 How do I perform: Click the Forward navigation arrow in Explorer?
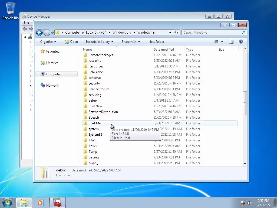pyautogui.click(x=47, y=32)
